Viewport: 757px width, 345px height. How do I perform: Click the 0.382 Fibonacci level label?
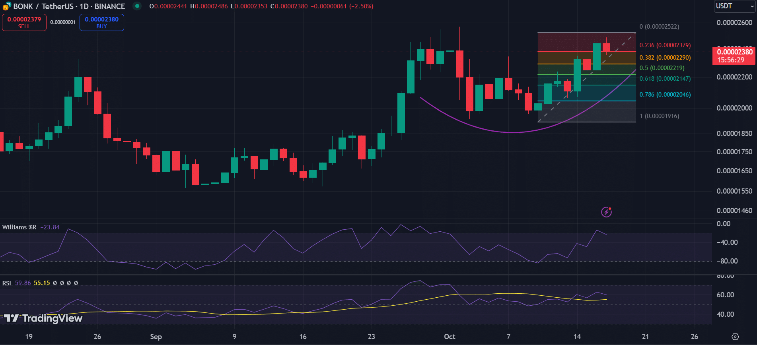point(665,58)
